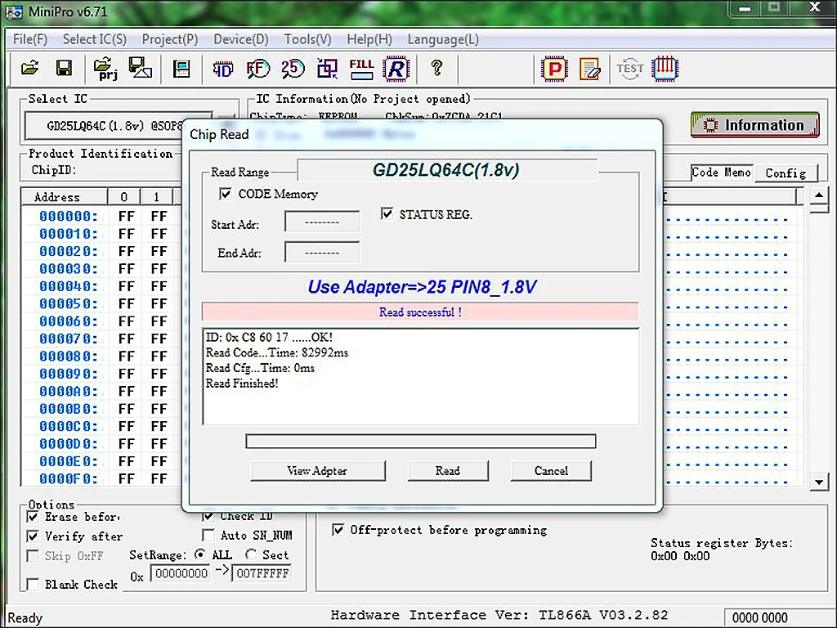The image size is (837, 628).
Task: Toggle Off-protect before programming checkbox
Action: coord(338,530)
